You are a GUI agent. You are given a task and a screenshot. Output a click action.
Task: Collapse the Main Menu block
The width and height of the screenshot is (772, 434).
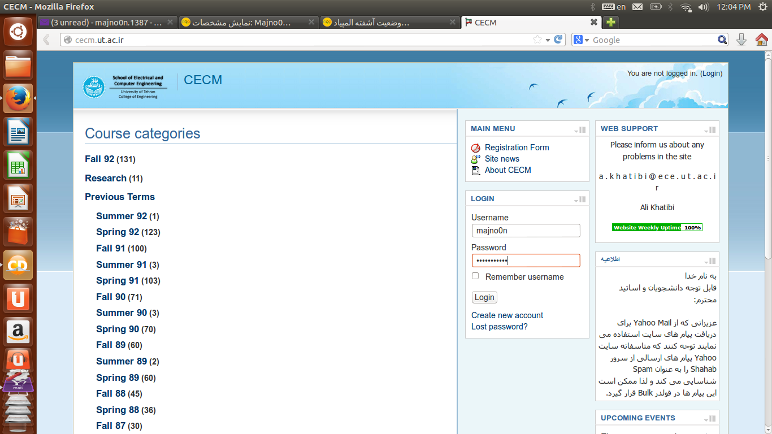tap(576, 131)
